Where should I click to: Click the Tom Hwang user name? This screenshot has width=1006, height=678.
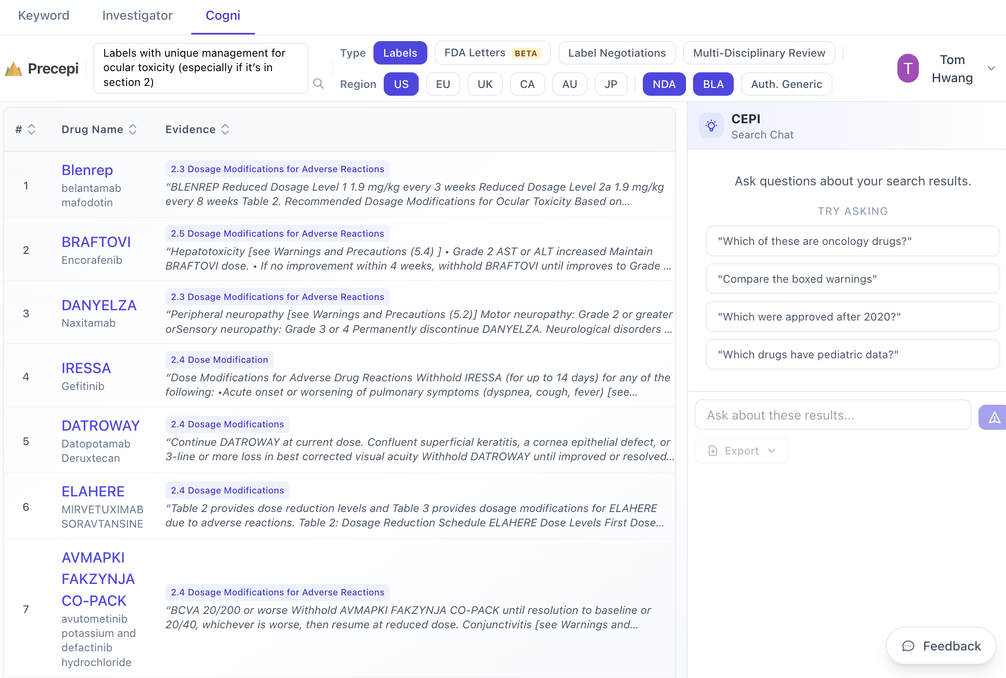[x=952, y=68]
